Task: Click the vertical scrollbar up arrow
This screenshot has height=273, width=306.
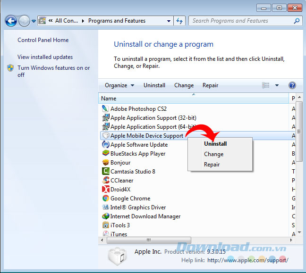Action: pyautogui.click(x=299, y=97)
